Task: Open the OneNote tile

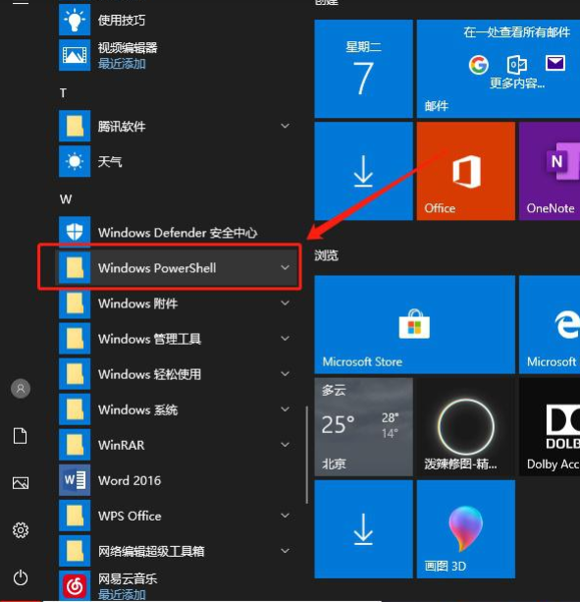Action: pyautogui.click(x=550, y=171)
